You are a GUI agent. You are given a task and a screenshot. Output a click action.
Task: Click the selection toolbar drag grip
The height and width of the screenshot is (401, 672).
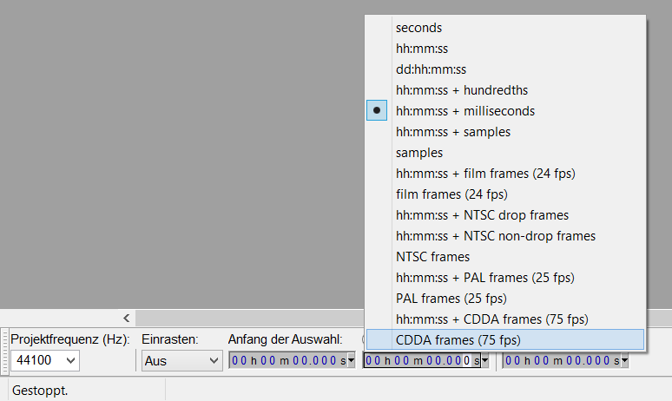[4, 352]
